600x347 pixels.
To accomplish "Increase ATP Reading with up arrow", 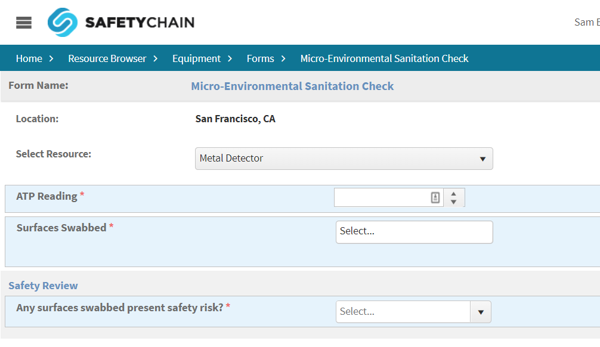I will pos(454,193).
